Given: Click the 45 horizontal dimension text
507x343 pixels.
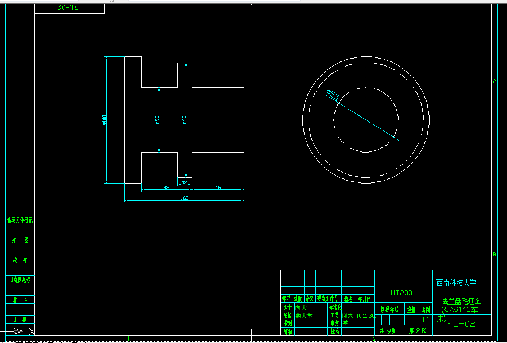Looking at the screenshot, I should tap(218, 188).
